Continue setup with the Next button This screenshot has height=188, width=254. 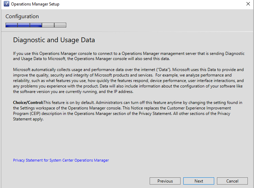199,181
